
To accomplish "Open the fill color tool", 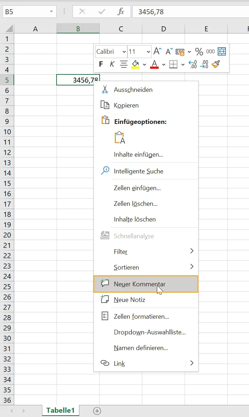I will tap(134, 64).
